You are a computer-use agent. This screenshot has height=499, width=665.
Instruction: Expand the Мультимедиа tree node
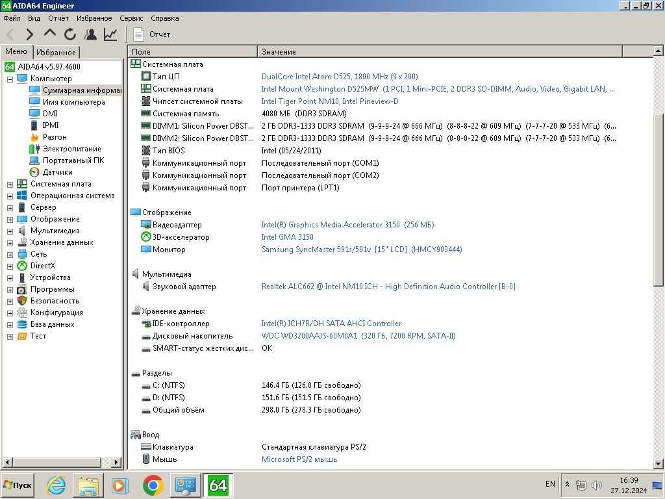(x=10, y=231)
